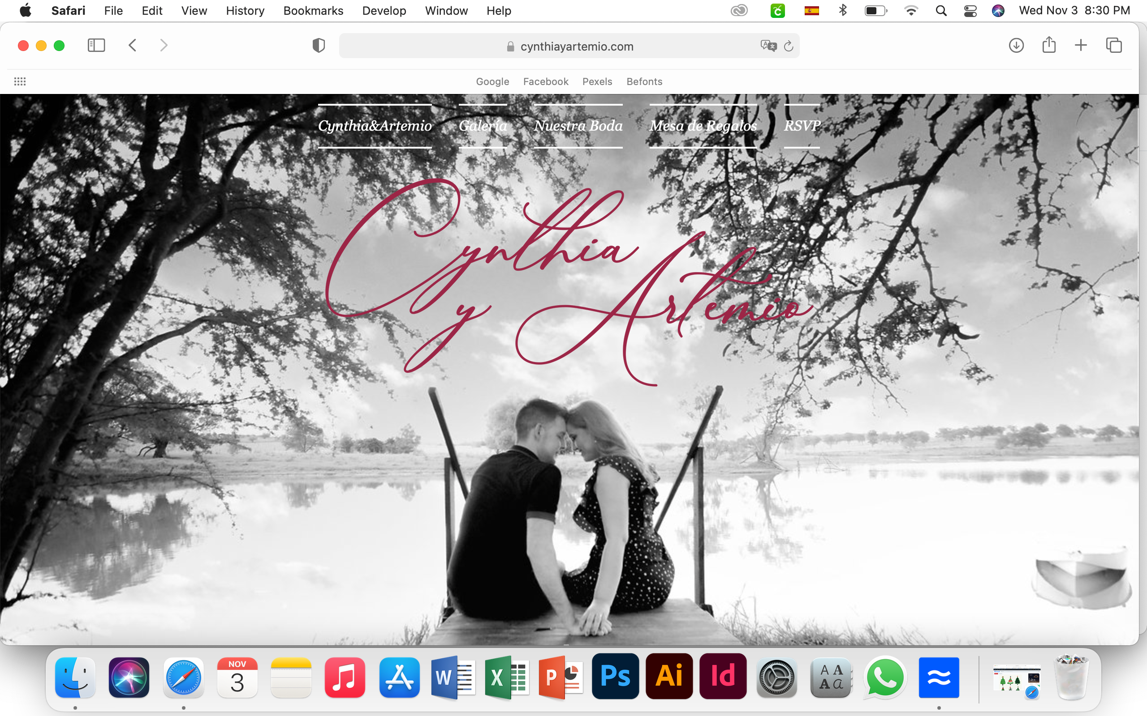Viewport: 1147px width, 716px height.
Task: Open Illustrator from the Dock
Action: pyautogui.click(x=669, y=677)
